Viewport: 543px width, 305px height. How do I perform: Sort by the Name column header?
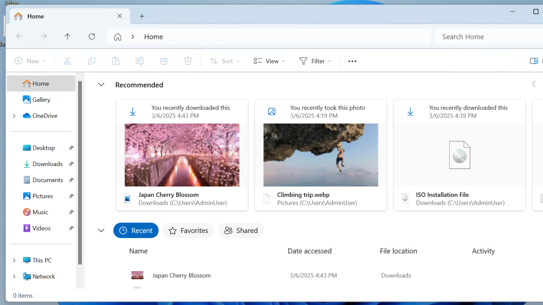[138, 251]
